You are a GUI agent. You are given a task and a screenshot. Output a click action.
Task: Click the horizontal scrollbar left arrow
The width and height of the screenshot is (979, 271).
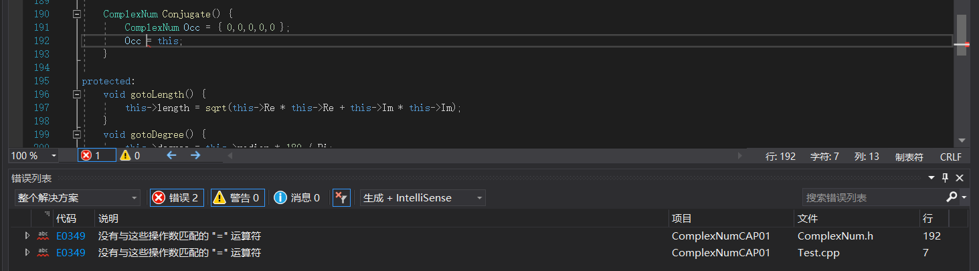point(230,155)
